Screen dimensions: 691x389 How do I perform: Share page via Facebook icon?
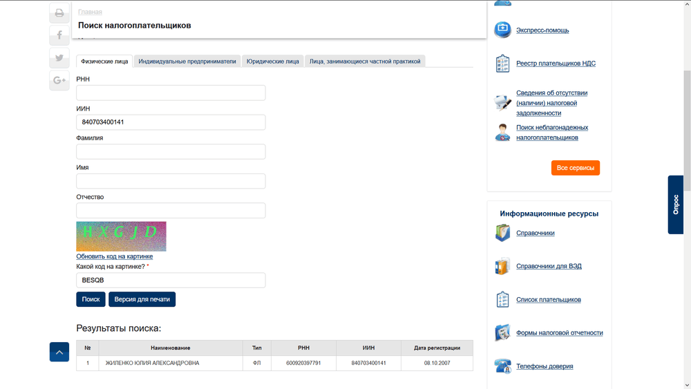click(x=59, y=35)
